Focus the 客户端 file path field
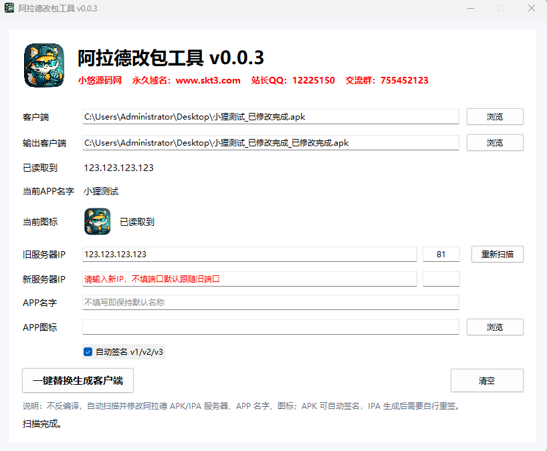 [270, 117]
